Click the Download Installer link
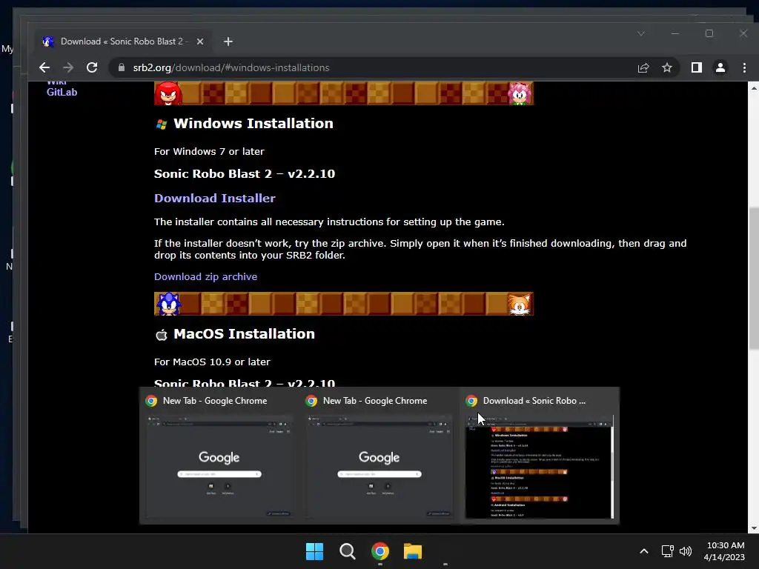Viewport: 759px width, 569px height. 214,198
